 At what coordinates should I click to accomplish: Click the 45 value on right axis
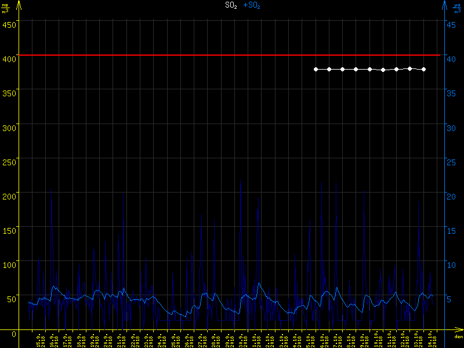point(451,24)
